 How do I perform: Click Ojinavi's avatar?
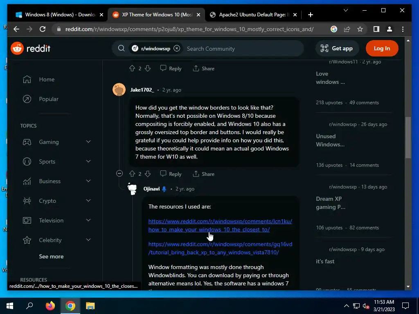[x=132, y=189]
